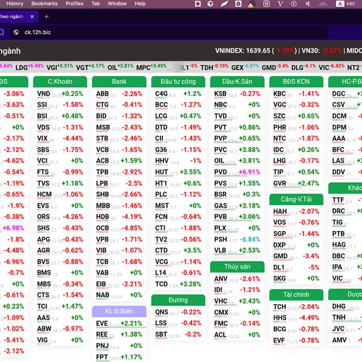The width and height of the screenshot is (362, 362).
Task: Open the VIX stock symbol
Action: point(42,139)
